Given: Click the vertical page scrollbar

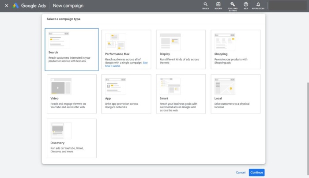Looking at the screenshot, I should pyautogui.click(x=308, y=129).
